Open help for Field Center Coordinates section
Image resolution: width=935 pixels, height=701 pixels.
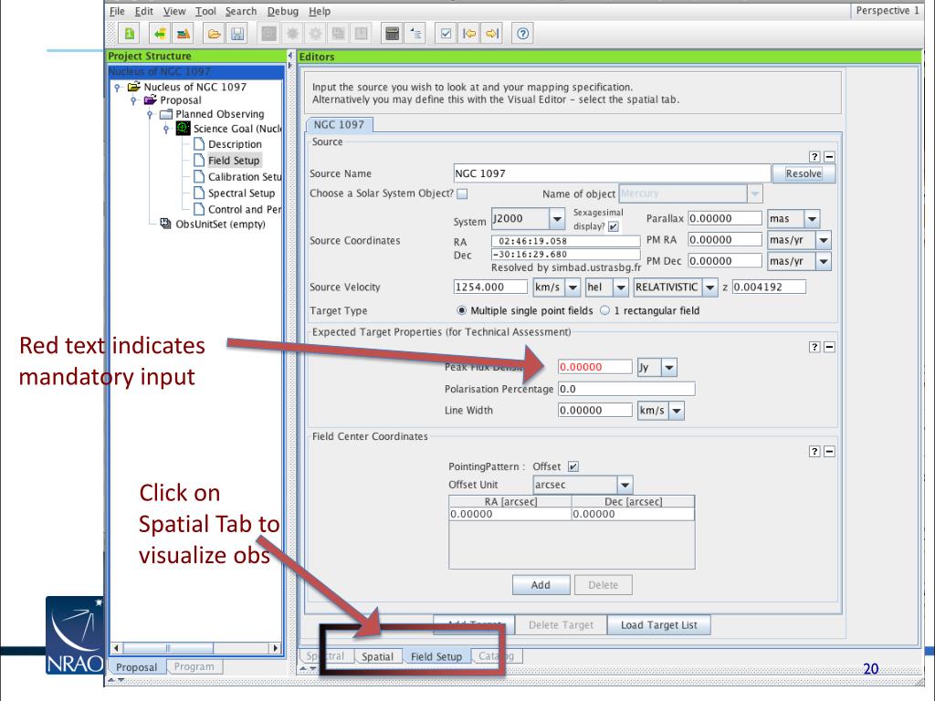(x=814, y=451)
